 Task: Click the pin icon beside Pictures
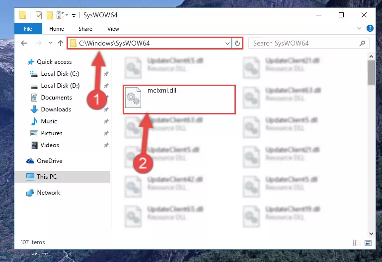point(106,133)
